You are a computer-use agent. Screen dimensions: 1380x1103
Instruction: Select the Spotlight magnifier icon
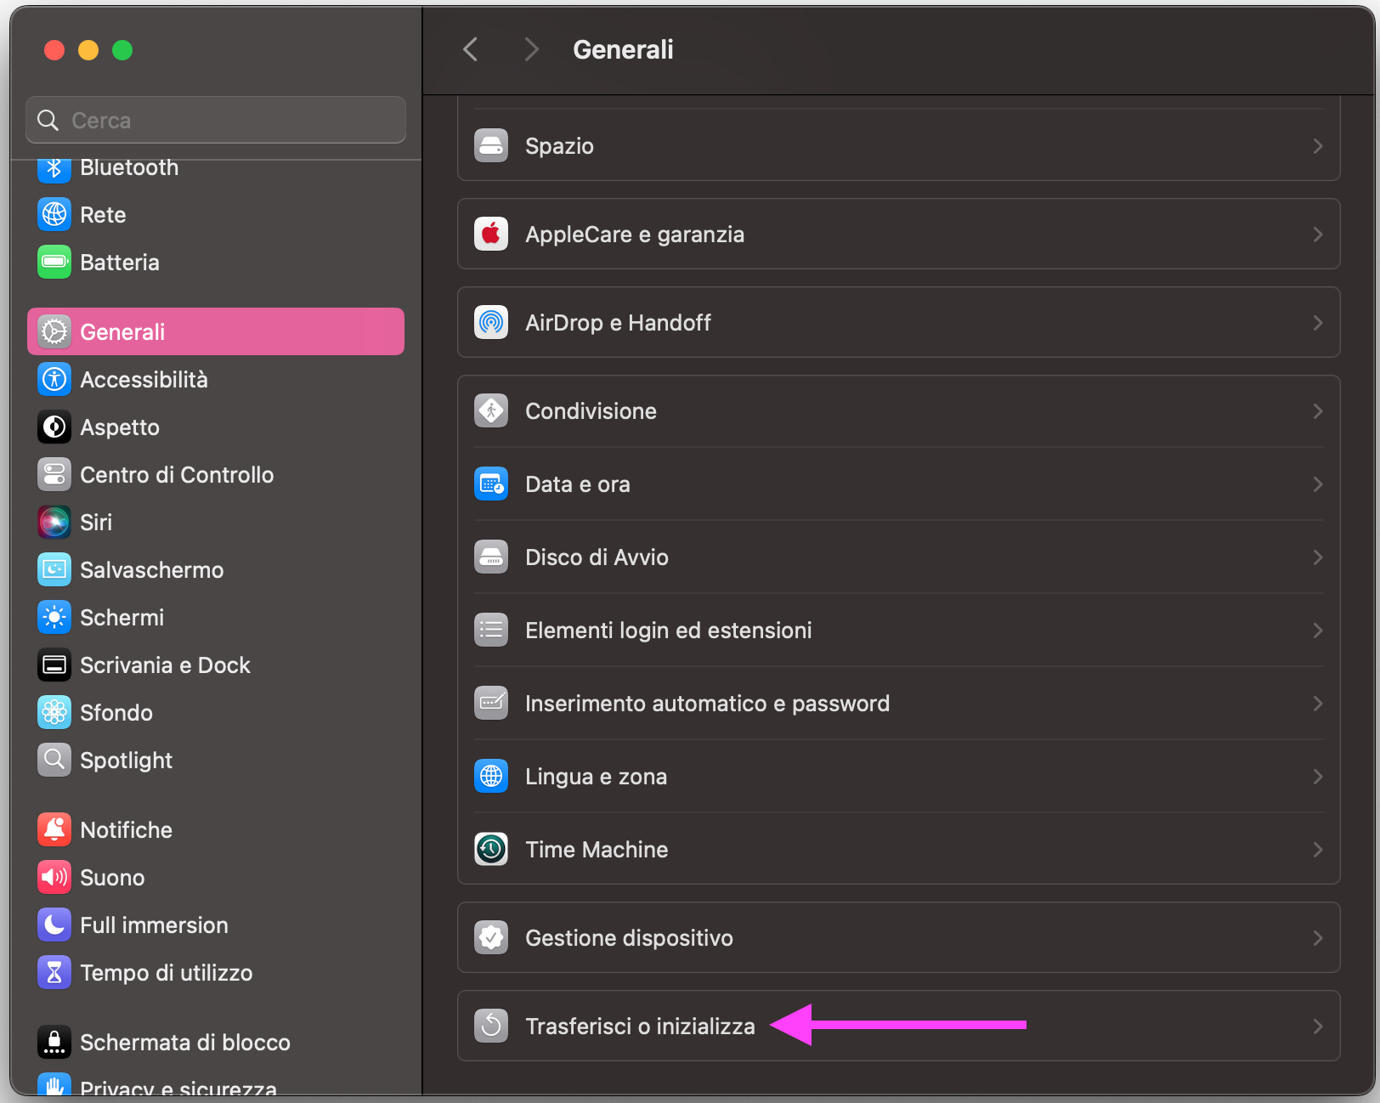(x=54, y=760)
